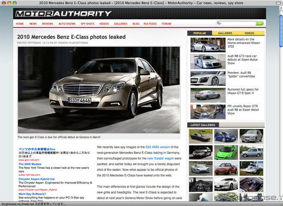Open the 'Chrysler Aspen Hybrid Car' ad link
Image resolution: width=283 pixels, height=206 pixels.
(37, 179)
